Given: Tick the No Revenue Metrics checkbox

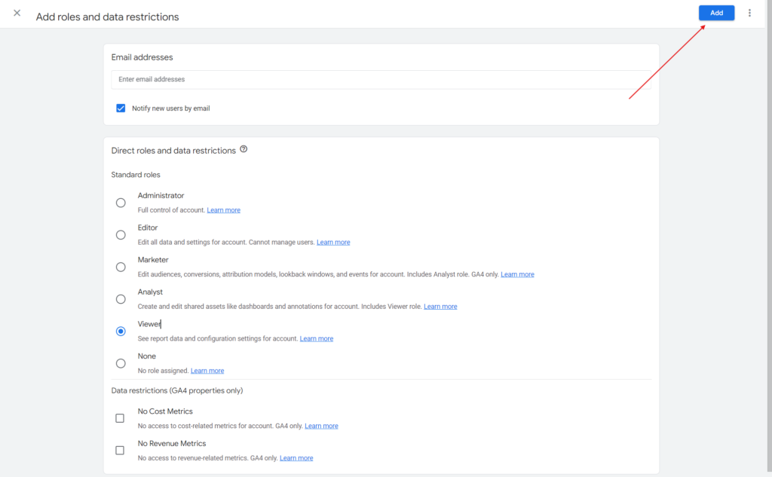Looking at the screenshot, I should tap(120, 451).
